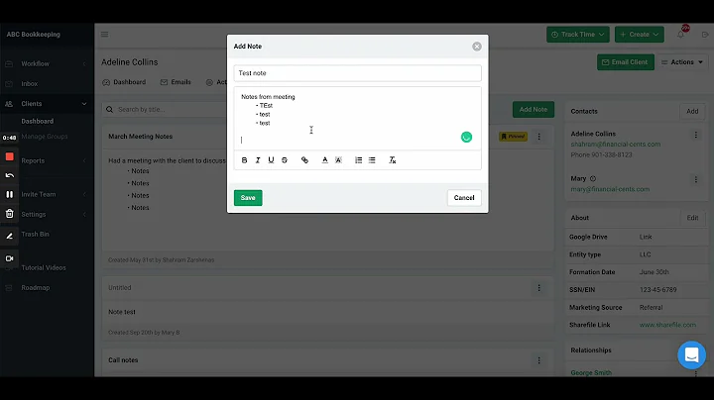Open options menu for Untitled note
Viewport: 714px width, 400px height.
[x=539, y=288]
